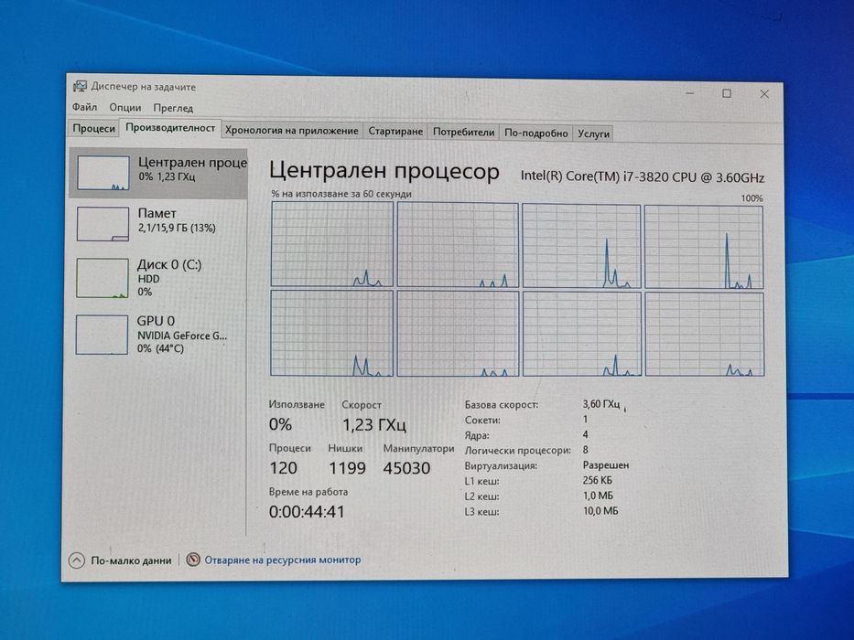Screen dimensions: 854x640
Task: Go to the По-подробно tab
Action: point(536,133)
